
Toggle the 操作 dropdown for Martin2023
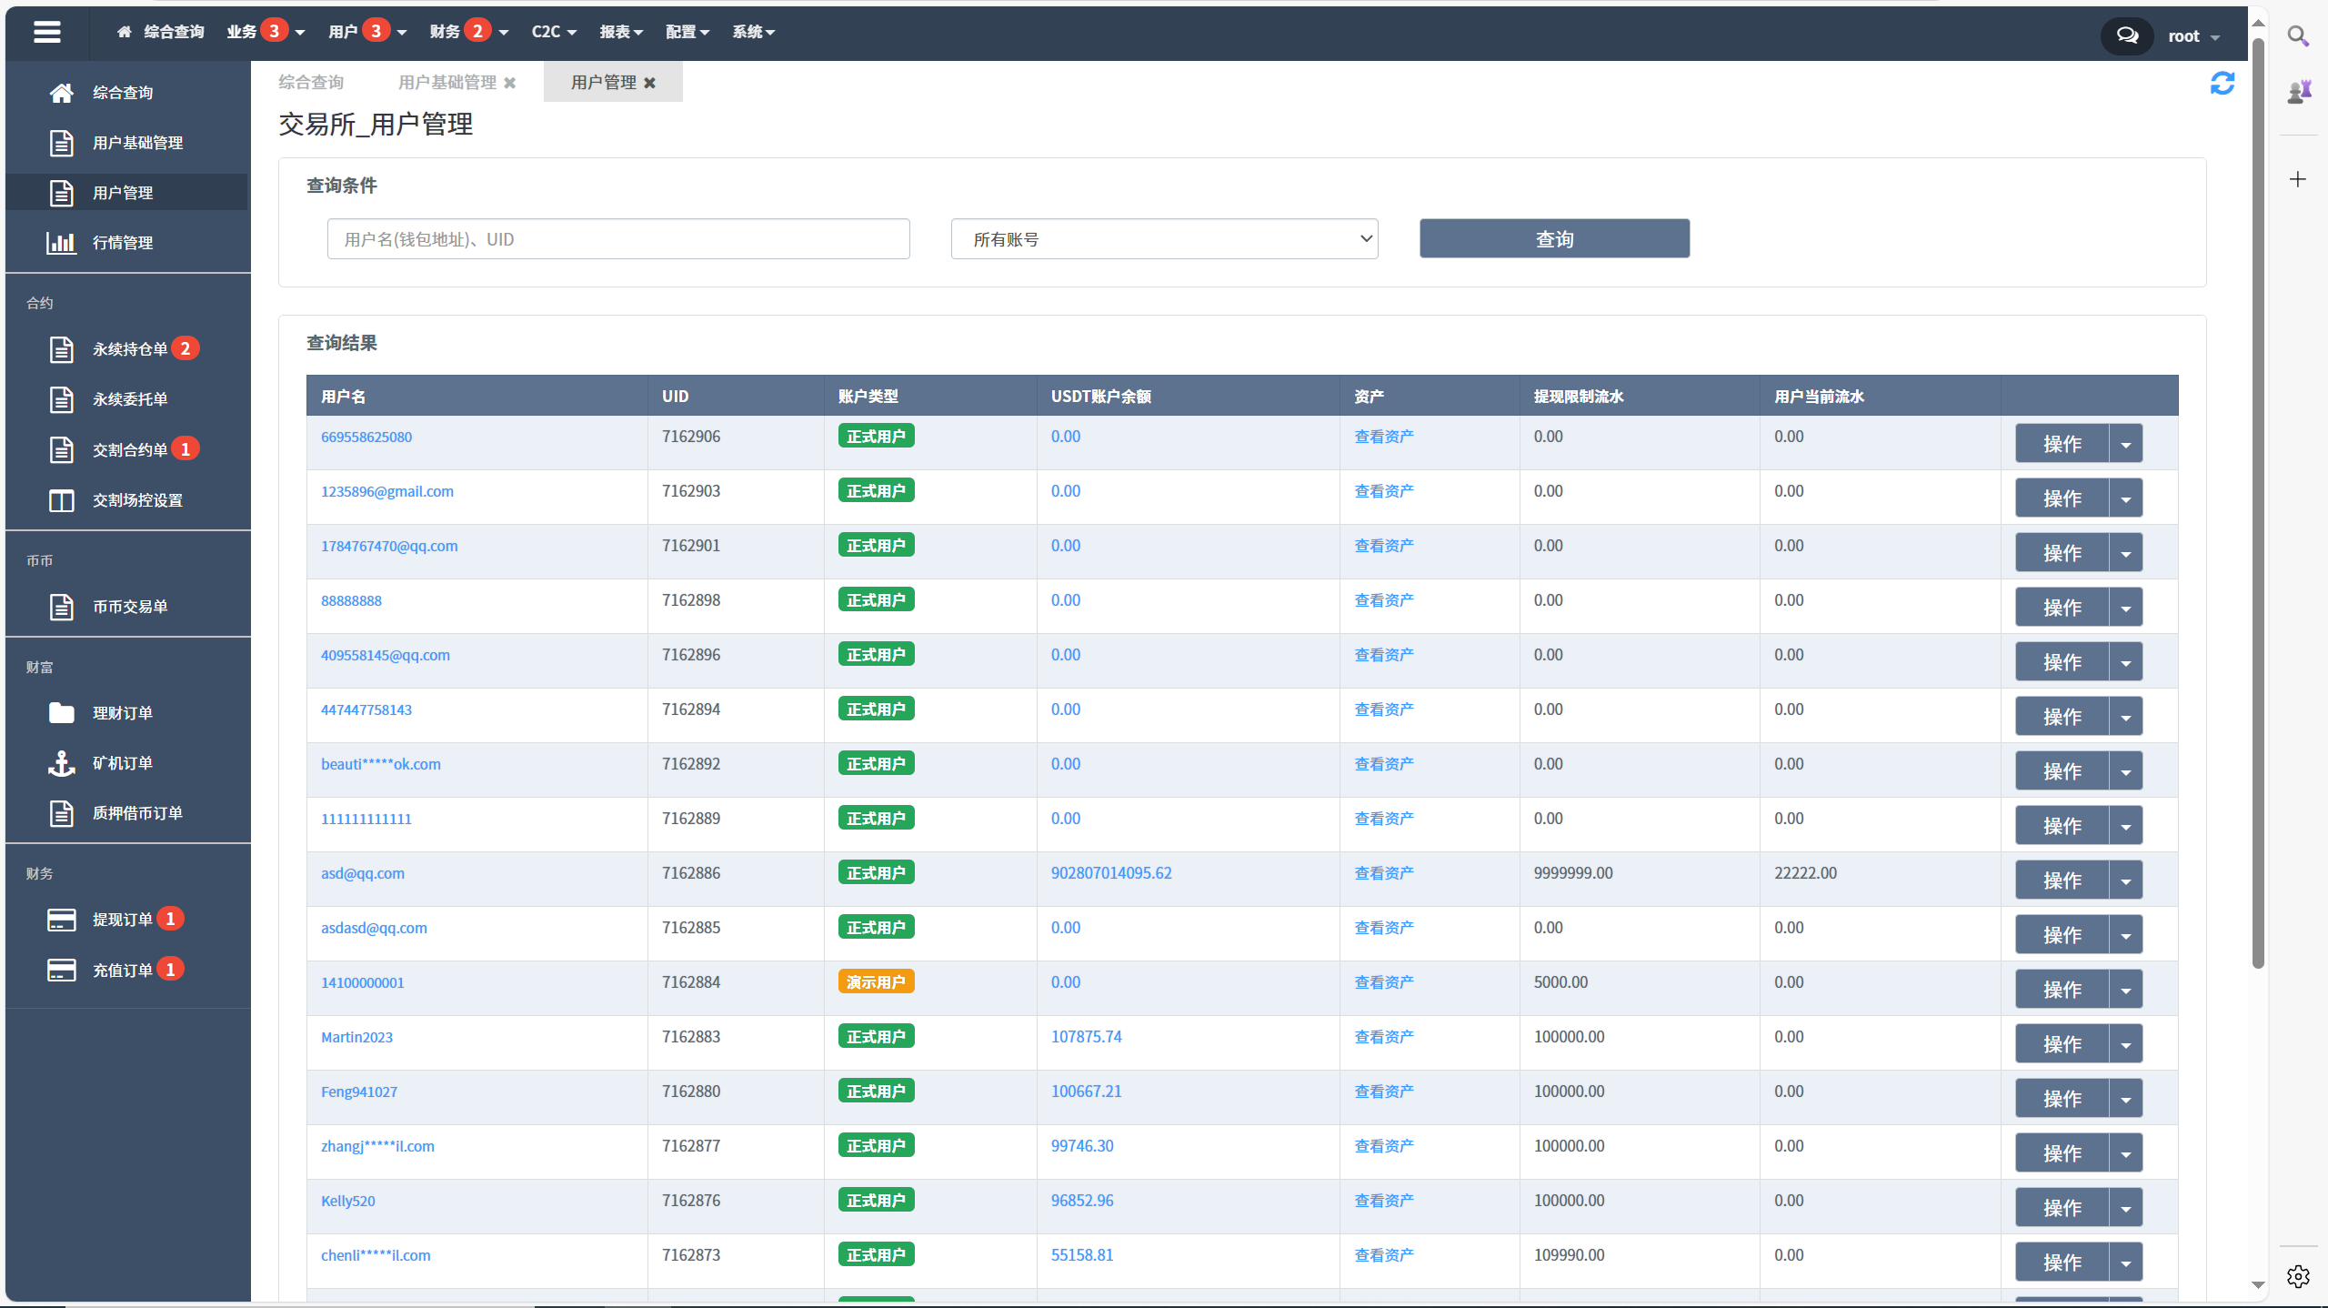coord(2126,1041)
